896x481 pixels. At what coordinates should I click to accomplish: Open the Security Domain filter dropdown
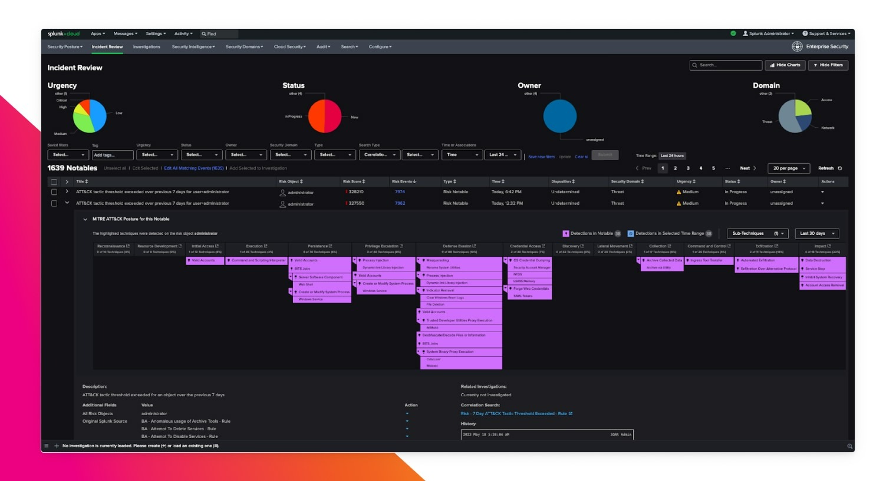coord(291,155)
